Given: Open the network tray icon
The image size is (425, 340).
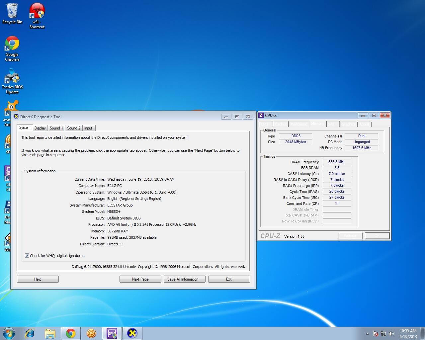Looking at the screenshot, I should [383, 334].
